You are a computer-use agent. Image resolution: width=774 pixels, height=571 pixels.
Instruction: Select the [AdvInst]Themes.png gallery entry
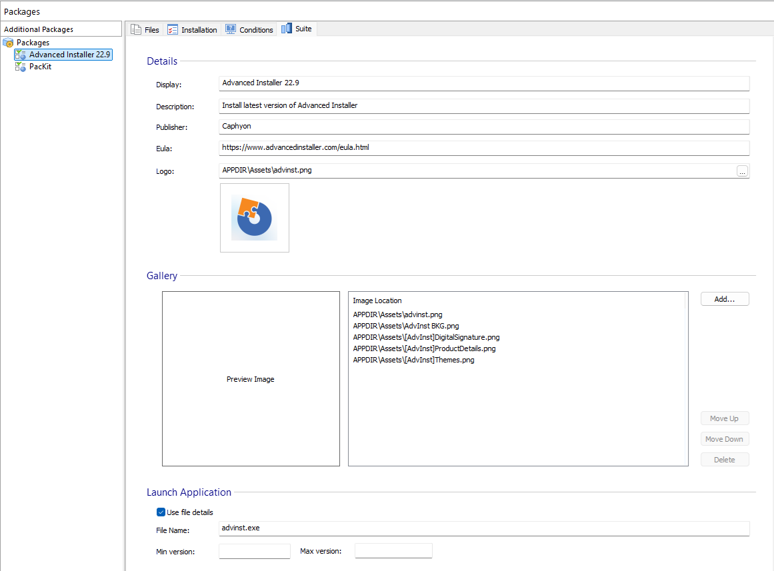click(413, 360)
